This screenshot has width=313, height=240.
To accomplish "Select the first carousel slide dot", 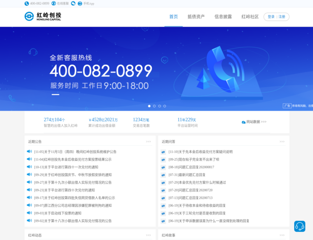I will point(149,106).
